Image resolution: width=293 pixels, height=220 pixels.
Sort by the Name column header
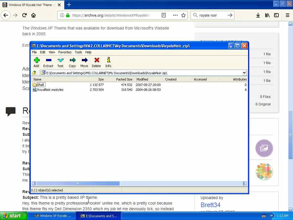(54, 79)
